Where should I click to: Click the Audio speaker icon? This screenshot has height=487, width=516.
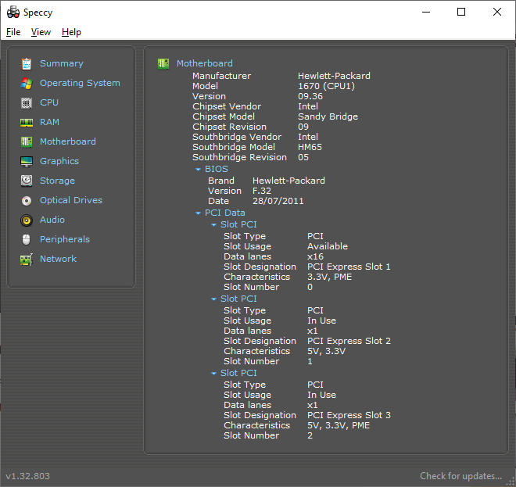[x=27, y=220]
